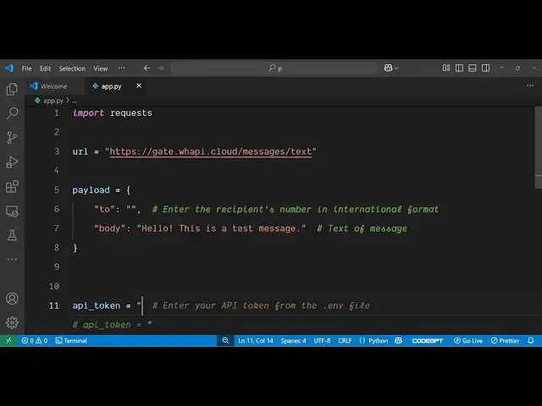Go back in navigation history
The width and height of the screenshot is (542, 406).
click(147, 68)
